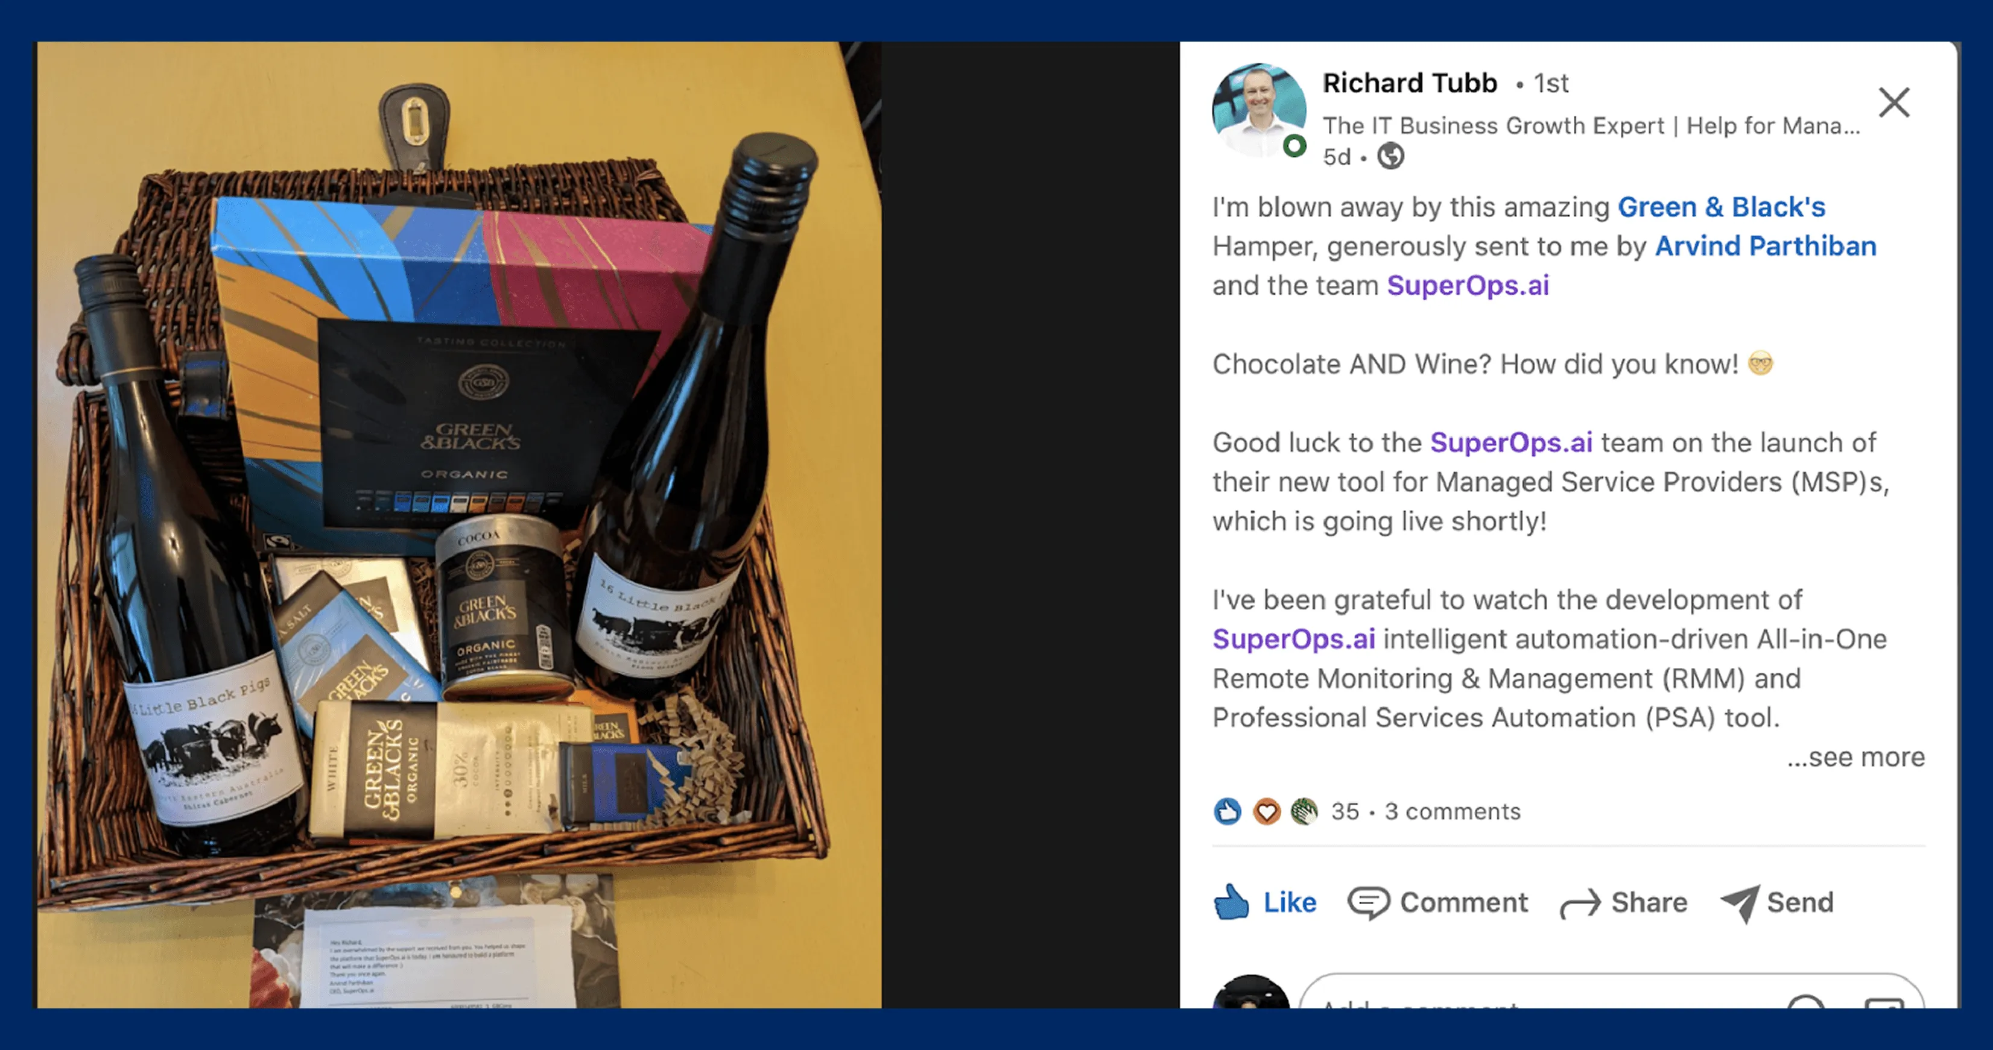Click the Like thumbs-up icon

(x=1231, y=902)
